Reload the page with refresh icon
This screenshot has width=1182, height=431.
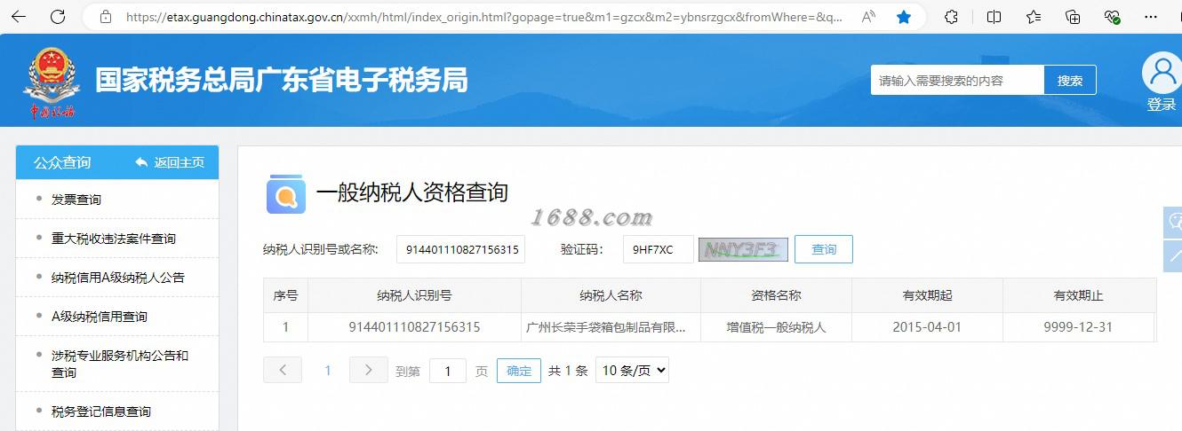58,17
